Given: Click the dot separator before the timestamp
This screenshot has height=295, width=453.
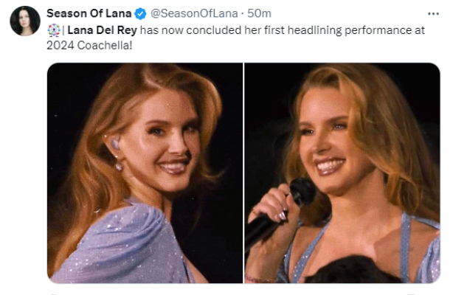Looking at the screenshot, I should coord(243,14).
